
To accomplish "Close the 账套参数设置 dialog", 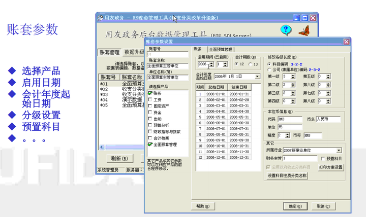I will 346,42.
